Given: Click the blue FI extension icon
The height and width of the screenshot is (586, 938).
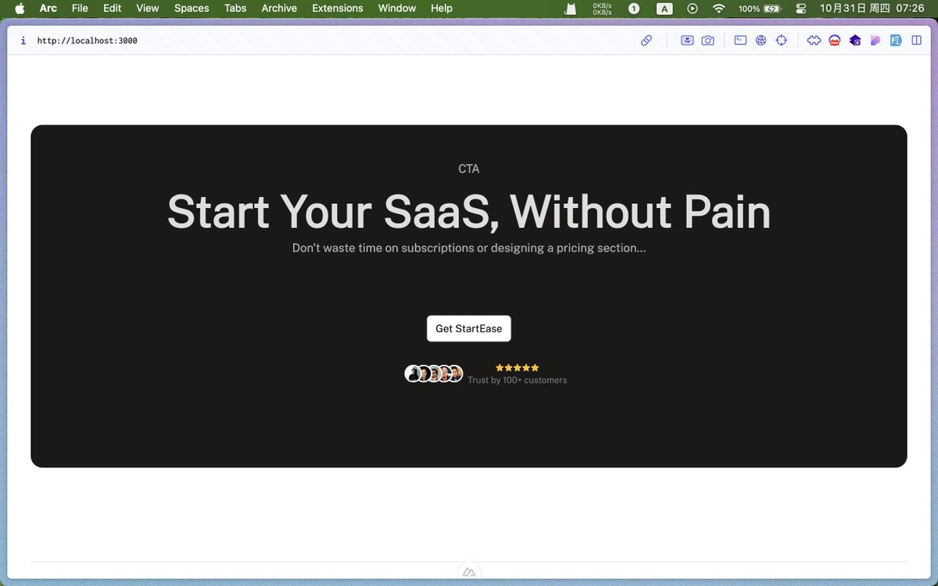Looking at the screenshot, I should point(896,41).
